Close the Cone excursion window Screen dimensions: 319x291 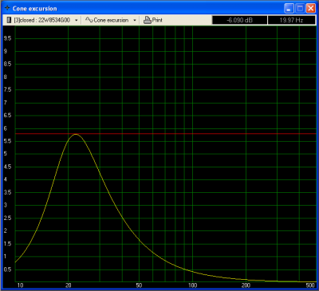[310, 9]
